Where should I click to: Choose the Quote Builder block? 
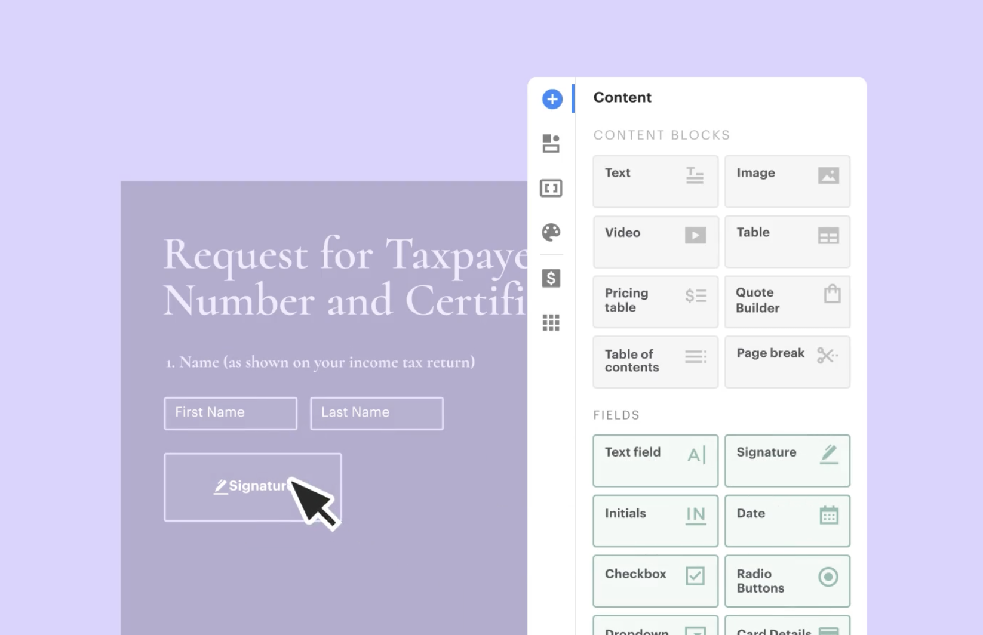pyautogui.click(x=787, y=301)
